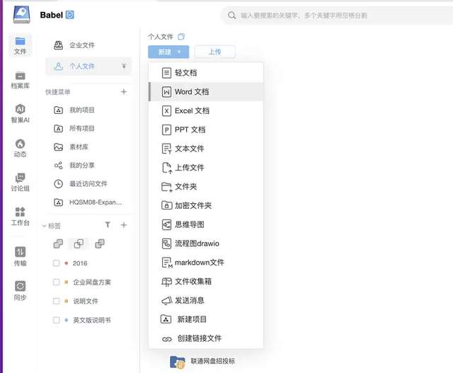The height and width of the screenshot is (373, 453).
Task: Click the search magnifier icon
Action: [231, 16]
